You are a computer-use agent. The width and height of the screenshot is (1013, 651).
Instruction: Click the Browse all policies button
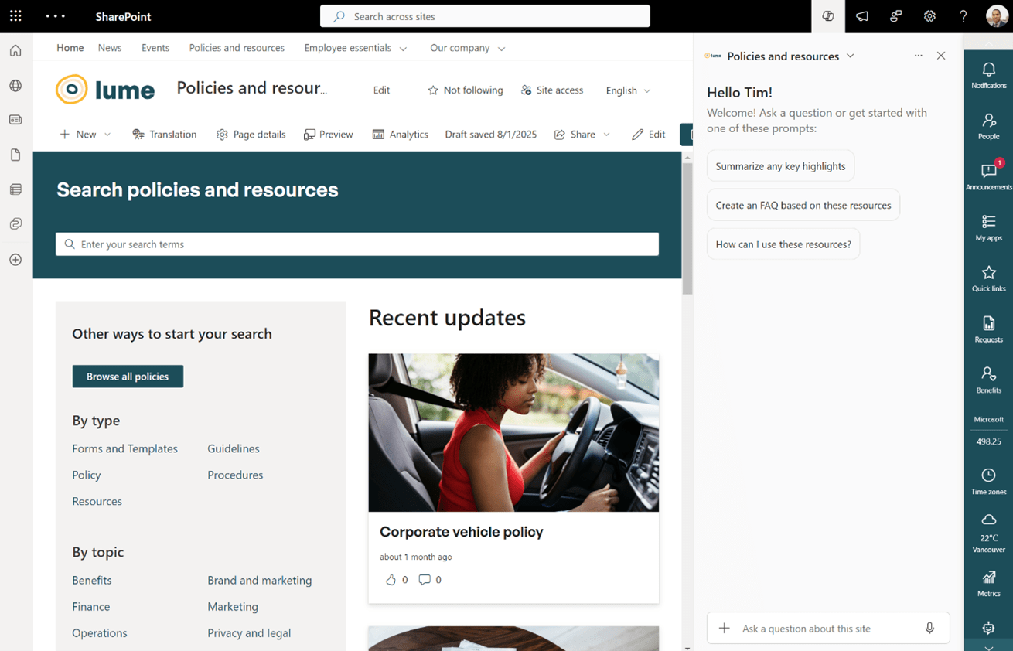click(128, 377)
